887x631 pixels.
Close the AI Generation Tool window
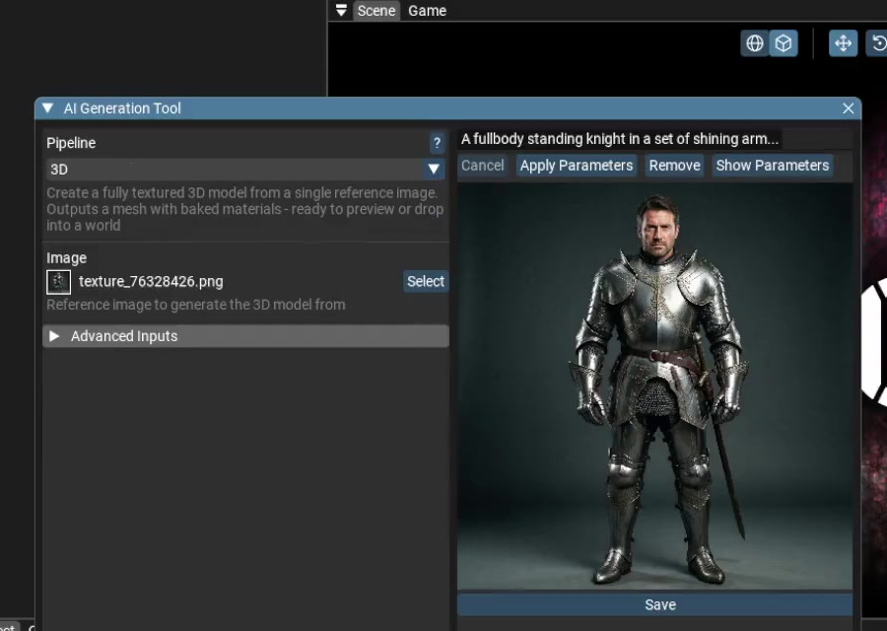point(848,108)
